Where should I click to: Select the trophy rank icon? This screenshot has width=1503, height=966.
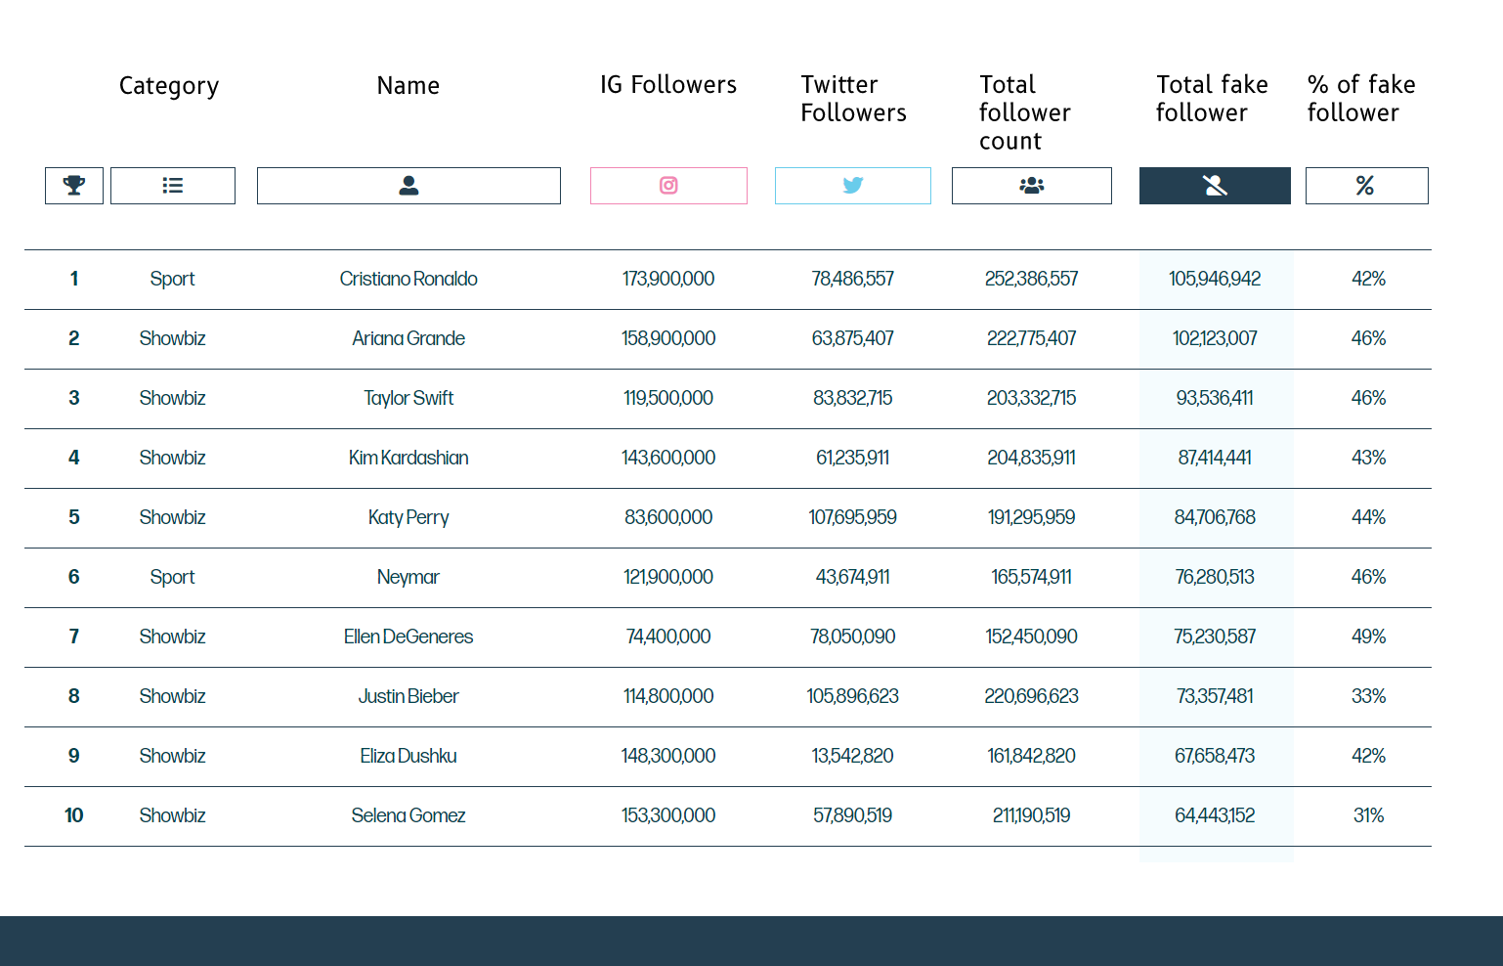tap(73, 185)
